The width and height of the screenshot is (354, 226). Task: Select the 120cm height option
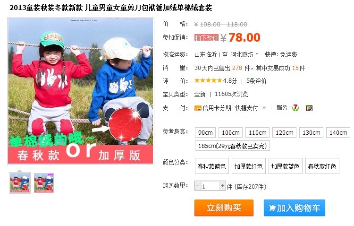(284, 132)
